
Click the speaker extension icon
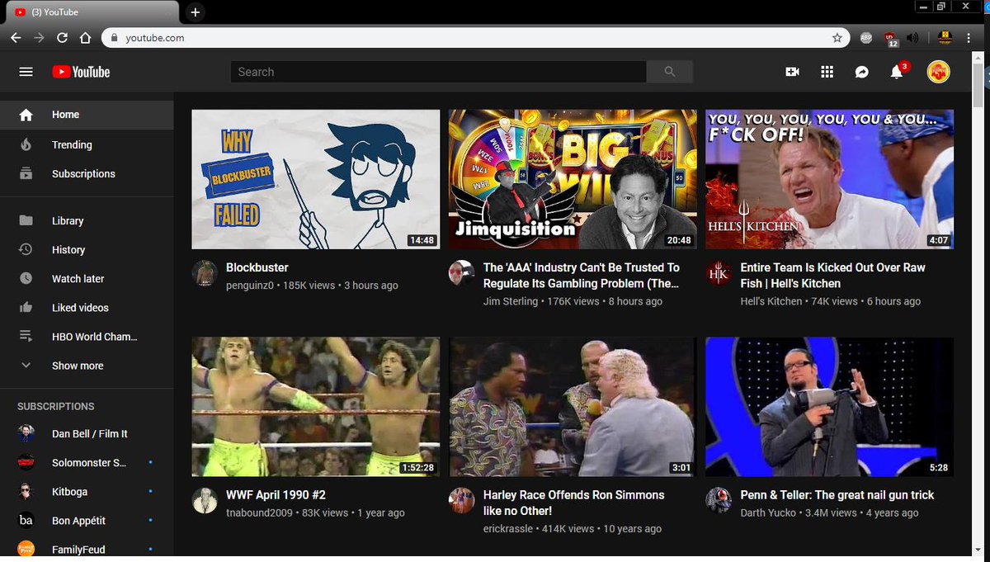912,38
